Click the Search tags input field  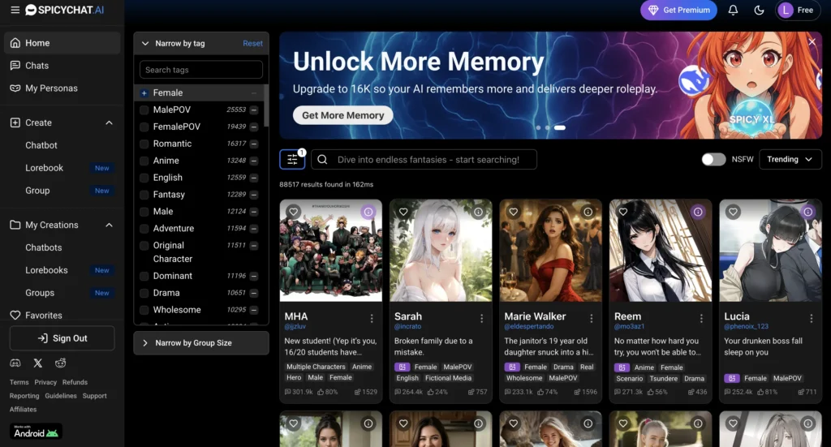200,70
